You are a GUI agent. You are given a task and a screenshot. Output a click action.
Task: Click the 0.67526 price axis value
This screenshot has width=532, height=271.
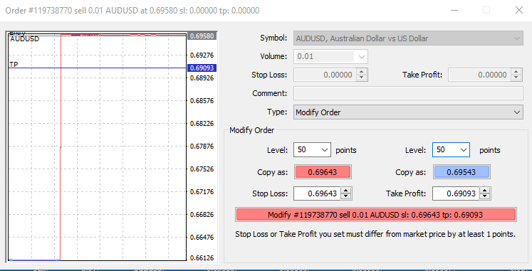point(202,169)
